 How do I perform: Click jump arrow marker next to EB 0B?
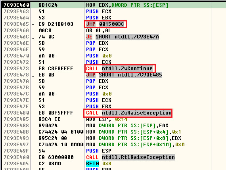click(x=33, y=76)
